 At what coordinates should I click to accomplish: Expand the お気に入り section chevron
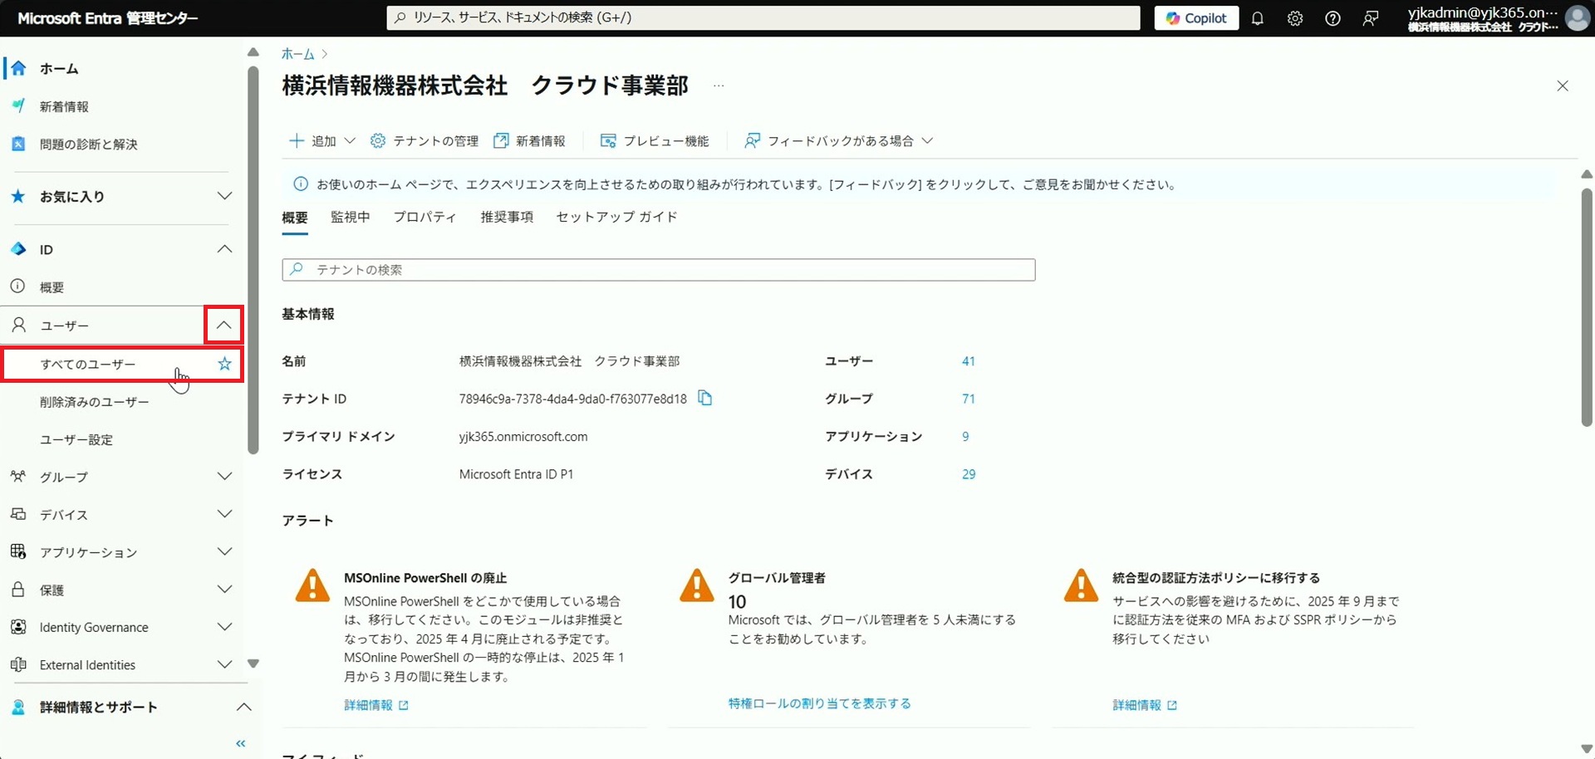pos(224,196)
